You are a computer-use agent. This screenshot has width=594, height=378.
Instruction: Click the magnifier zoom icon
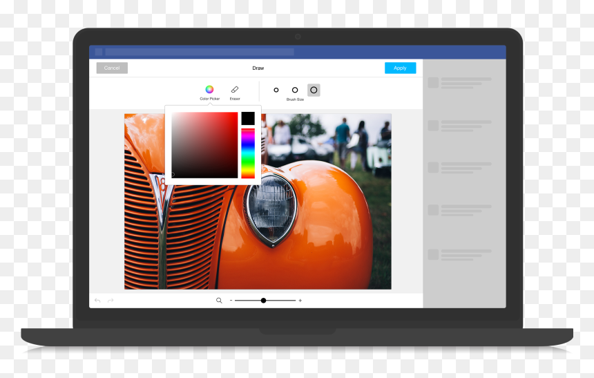point(219,301)
